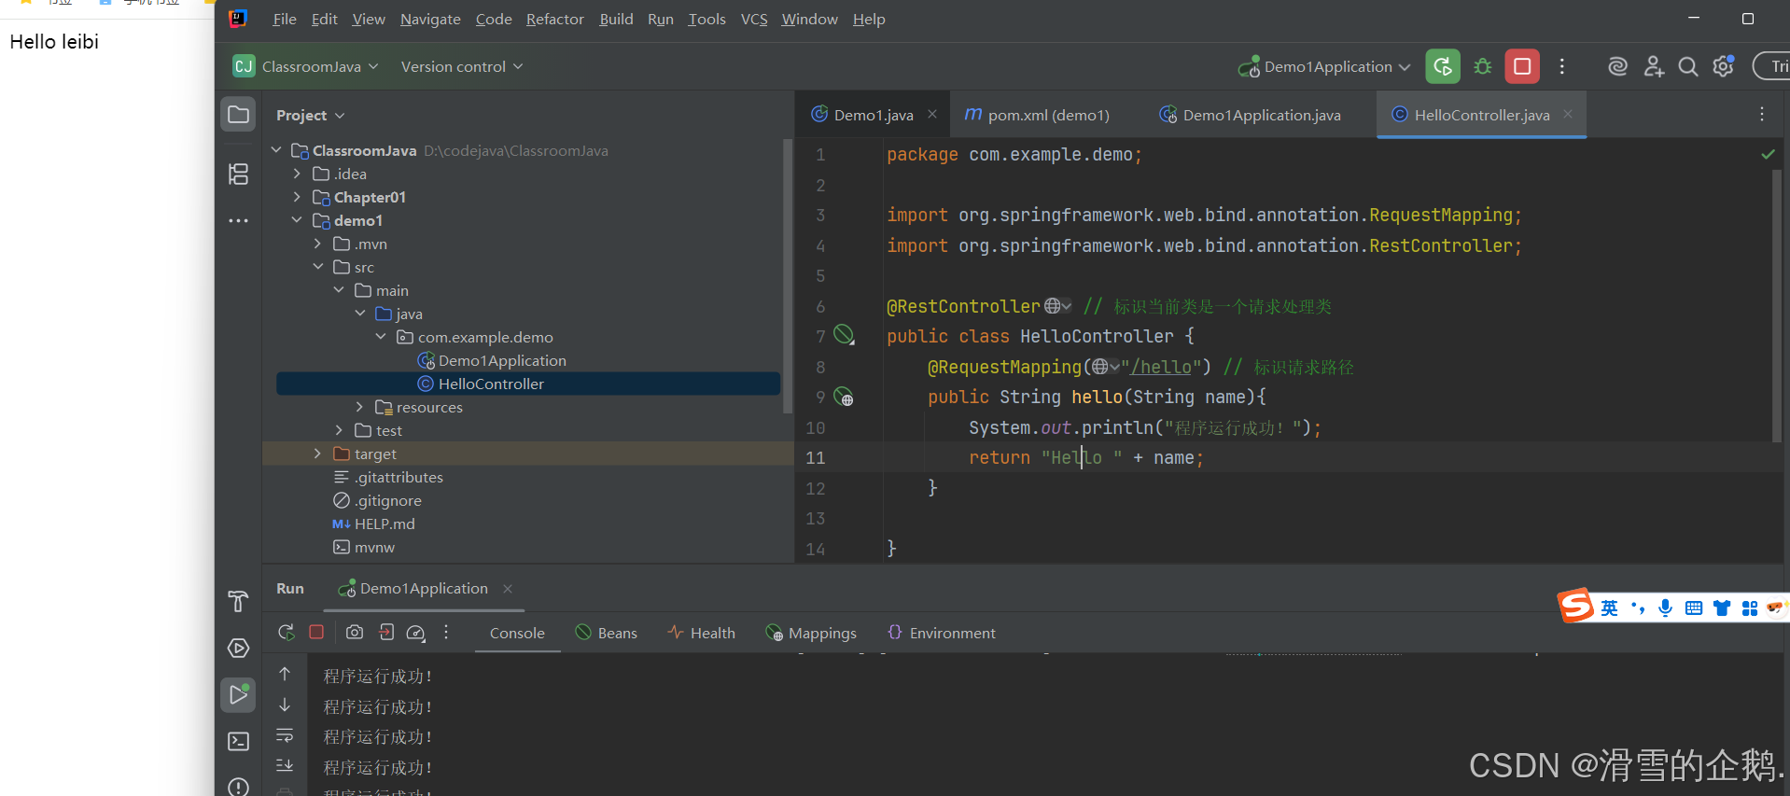Click the green inspection checkmark widget
Image resolution: width=1790 pixels, height=796 pixels.
coord(1768,154)
